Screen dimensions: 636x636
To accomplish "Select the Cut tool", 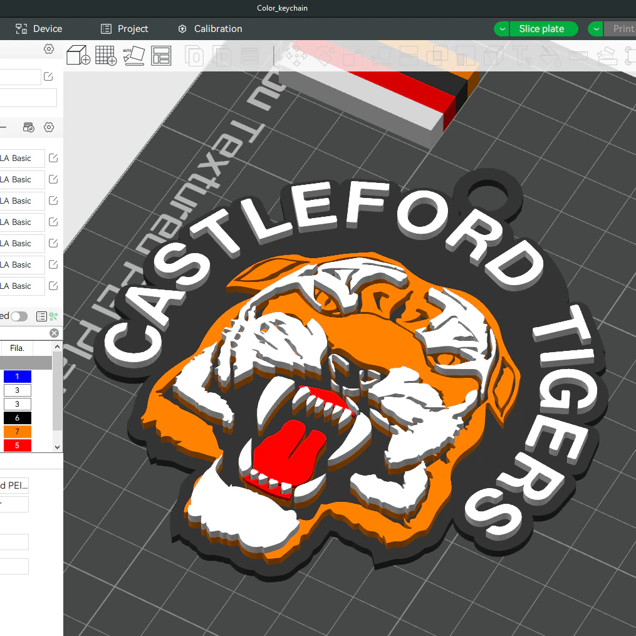I will tap(409, 56).
